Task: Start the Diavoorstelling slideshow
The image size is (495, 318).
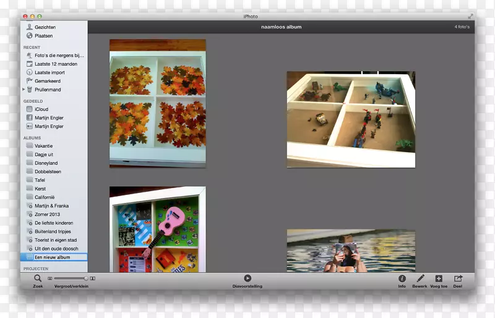Action: [247, 279]
